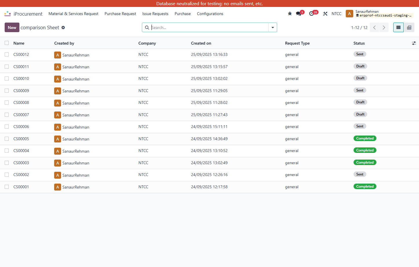Open the debug bug icon menu

(x=290, y=14)
